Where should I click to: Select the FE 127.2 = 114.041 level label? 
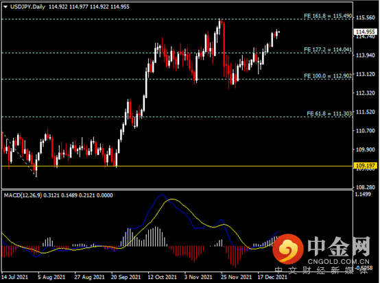point(328,49)
